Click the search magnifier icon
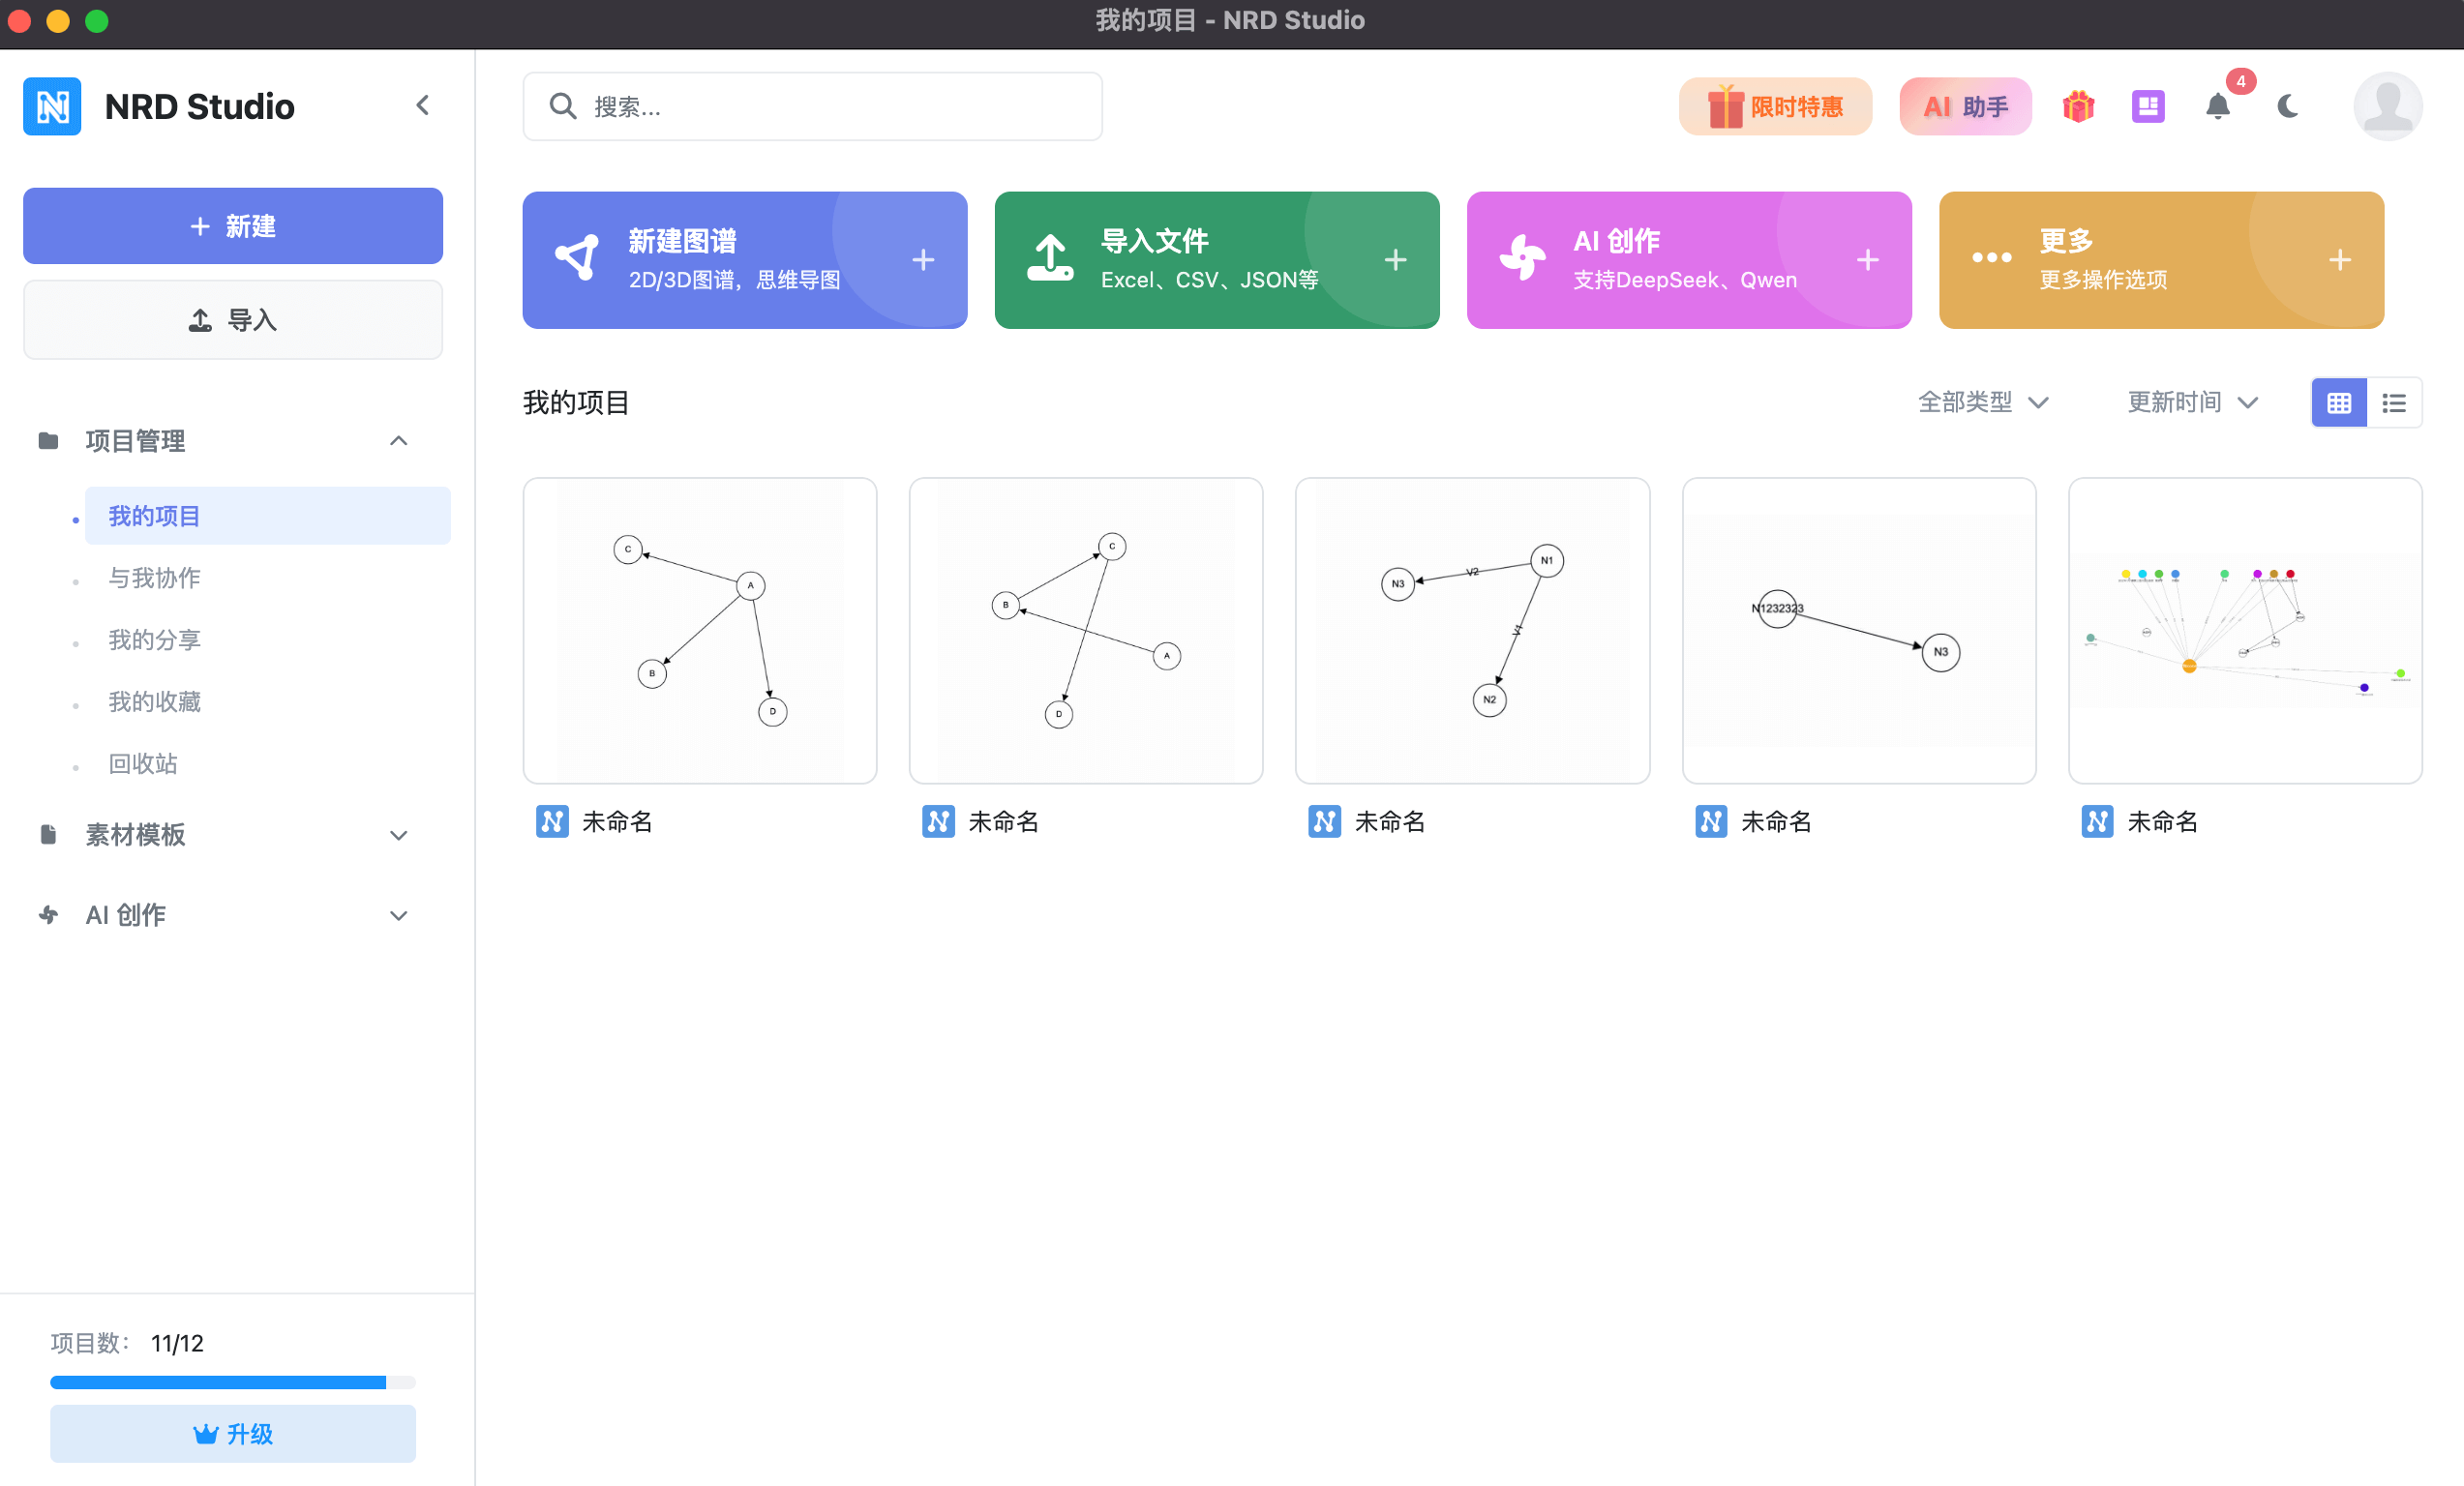The image size is (2464, 1486). coord(563,105)
